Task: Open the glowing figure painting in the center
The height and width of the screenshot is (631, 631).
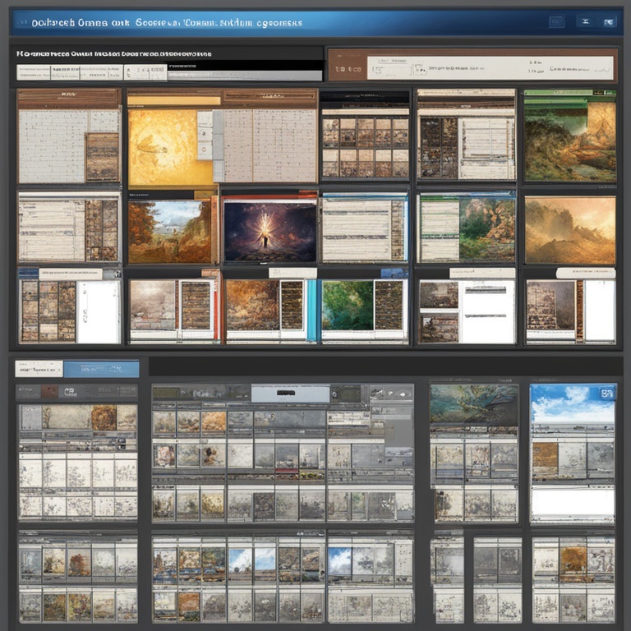Action: point(270,232)
